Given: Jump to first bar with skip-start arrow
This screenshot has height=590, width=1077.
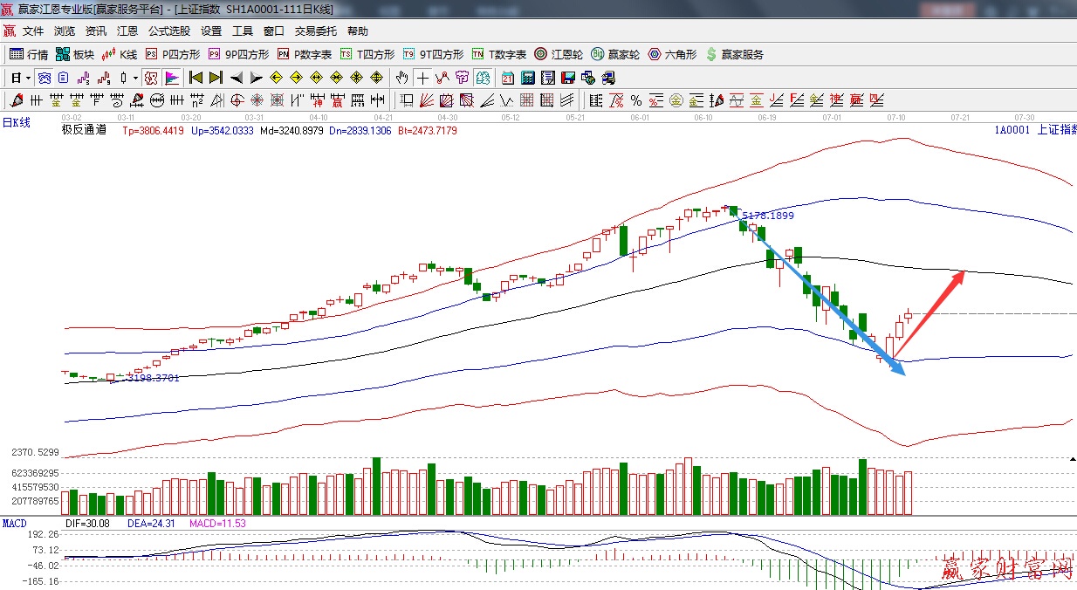Looking at the screenshot, I should click(x=196, y=78).
